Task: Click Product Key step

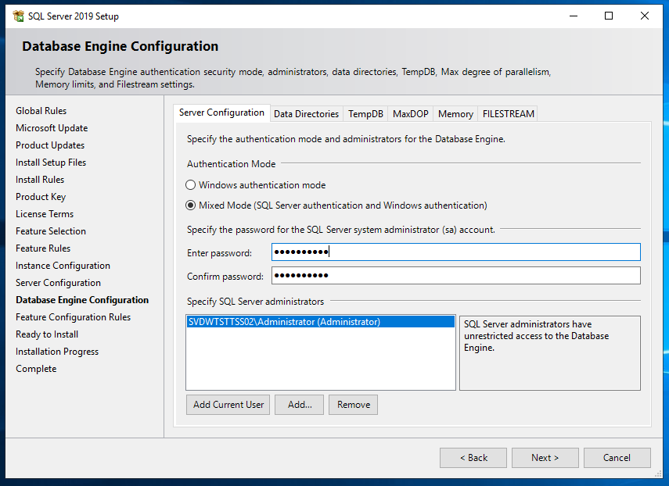Action: (41, 197)
